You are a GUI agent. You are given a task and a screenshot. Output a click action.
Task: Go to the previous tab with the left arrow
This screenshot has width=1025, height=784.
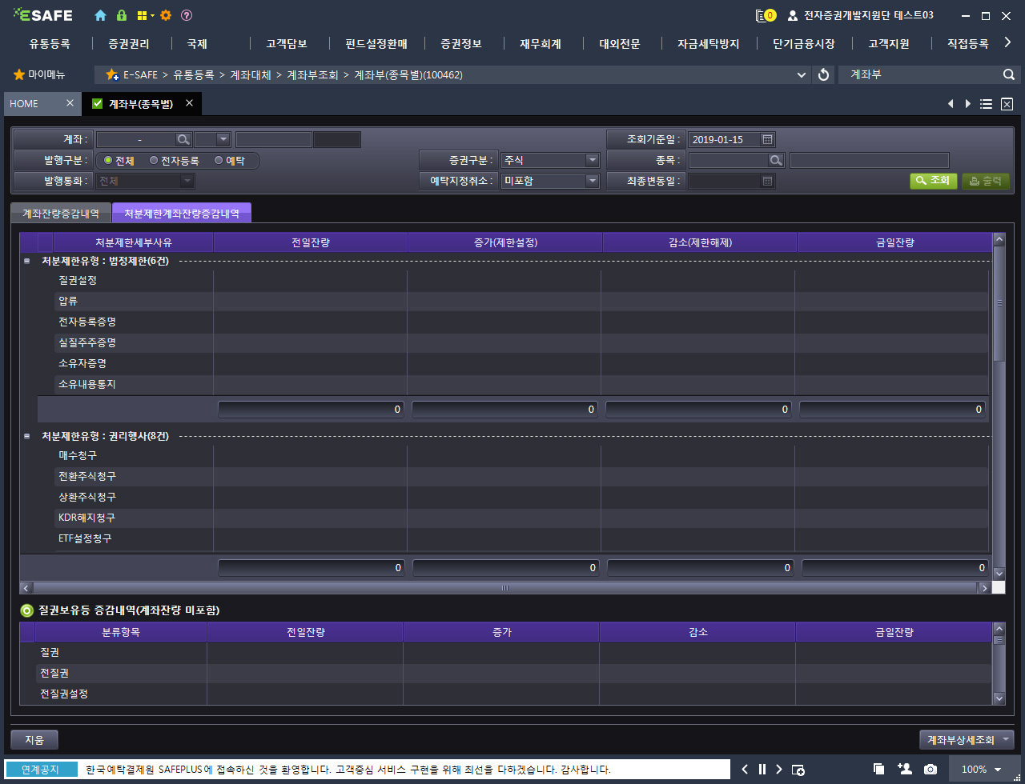coord(951,104)
